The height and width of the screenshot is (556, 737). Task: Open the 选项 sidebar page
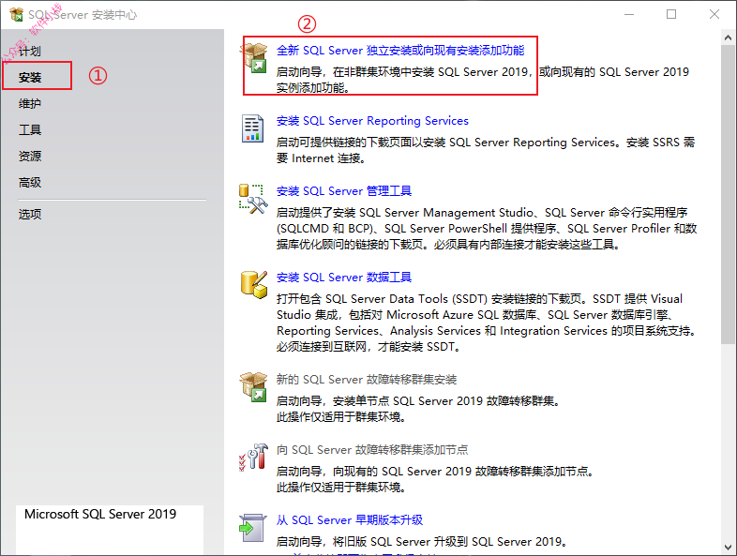point(30,215)
